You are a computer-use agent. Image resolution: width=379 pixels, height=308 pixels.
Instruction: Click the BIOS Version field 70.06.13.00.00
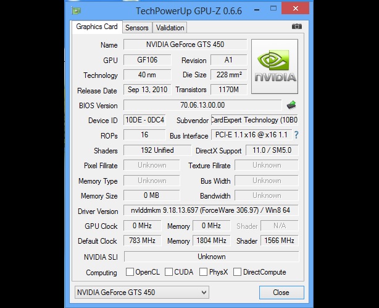(x=202, y=105)
